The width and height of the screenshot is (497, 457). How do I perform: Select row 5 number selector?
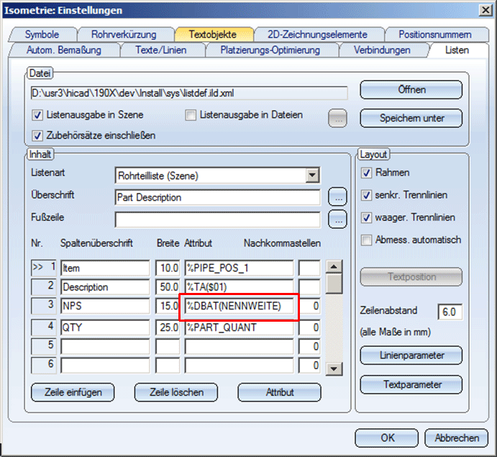pos(44,346)
